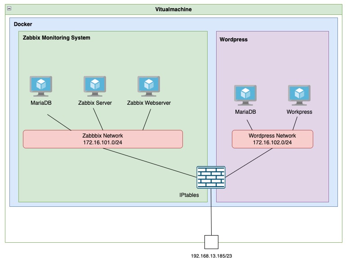Screen dimensions: 355x263
Task: Click the Vitualmachine title text
Action: [173, 9]
